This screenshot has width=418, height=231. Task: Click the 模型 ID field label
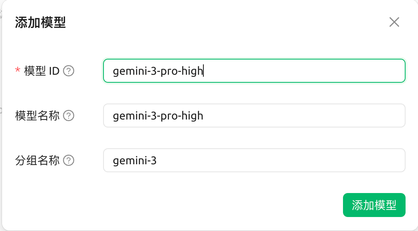(x=42, y=71)
